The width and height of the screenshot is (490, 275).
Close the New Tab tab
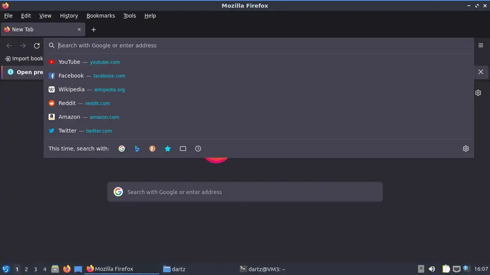(79, 29)
